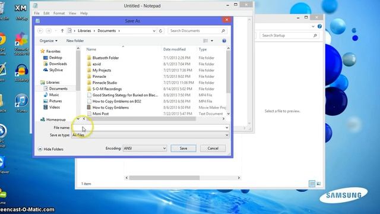The height and width of the screenshot is (214, 380).
Task: Refresh the Documents folder listing
Action: pos(160,31)
